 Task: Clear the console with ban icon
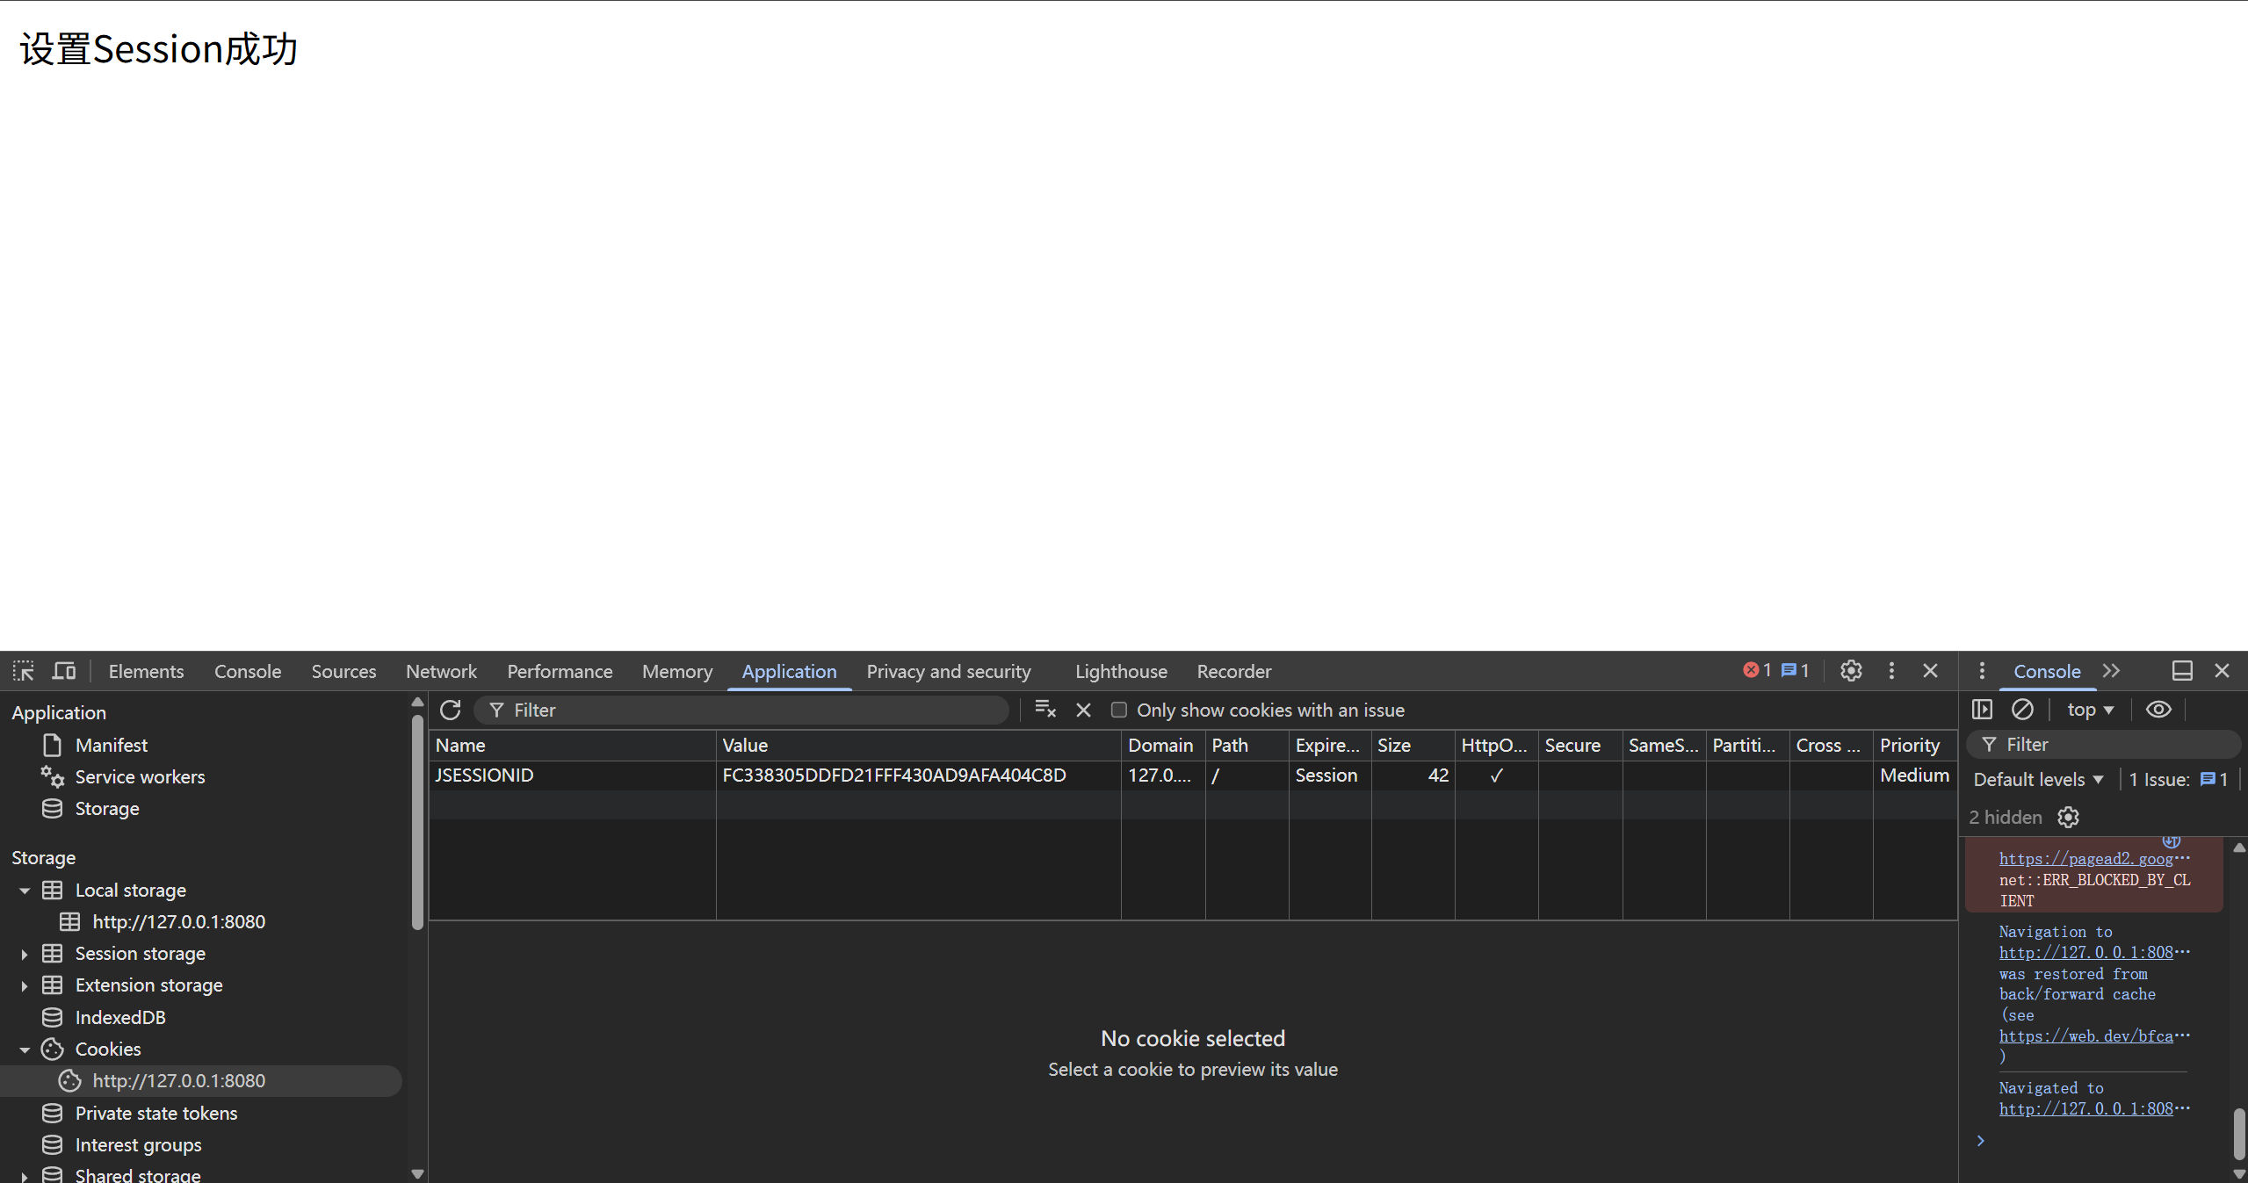pyautogui.click(x=2022, y=710)
